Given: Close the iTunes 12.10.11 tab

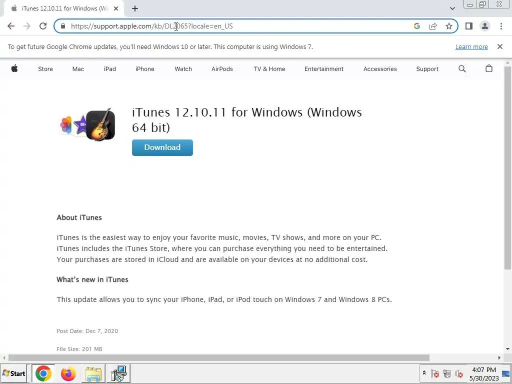Looking at the screenshot, I should [x=116, y=8].
